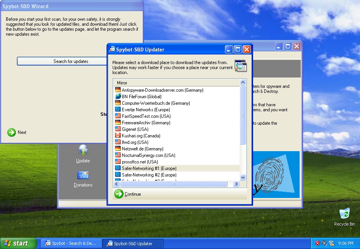Click the green Next arrow icon in the Wizard
This screenshot has width=360, height=249.
[12, 132]
